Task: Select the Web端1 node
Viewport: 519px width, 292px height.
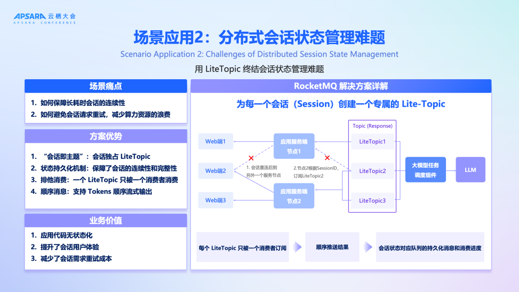Action: (215, 141)
